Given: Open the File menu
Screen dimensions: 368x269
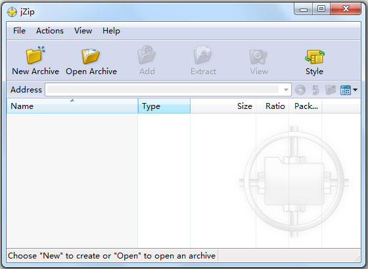Looking at the screenshot, I should pos(19,31).
